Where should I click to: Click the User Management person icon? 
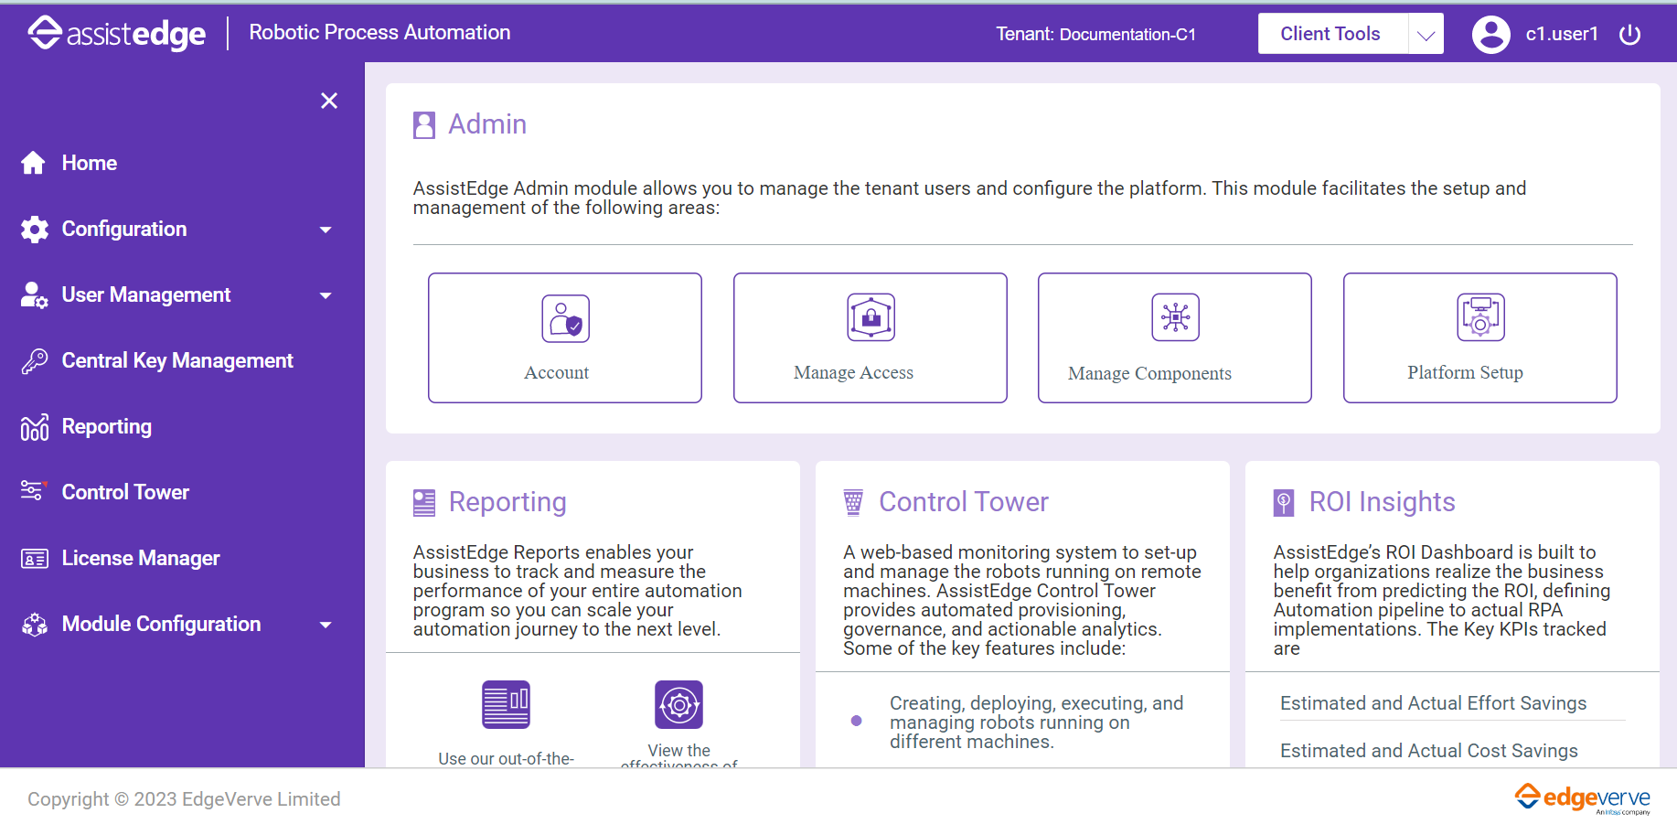pyautogui.click(x=35, y=294)
